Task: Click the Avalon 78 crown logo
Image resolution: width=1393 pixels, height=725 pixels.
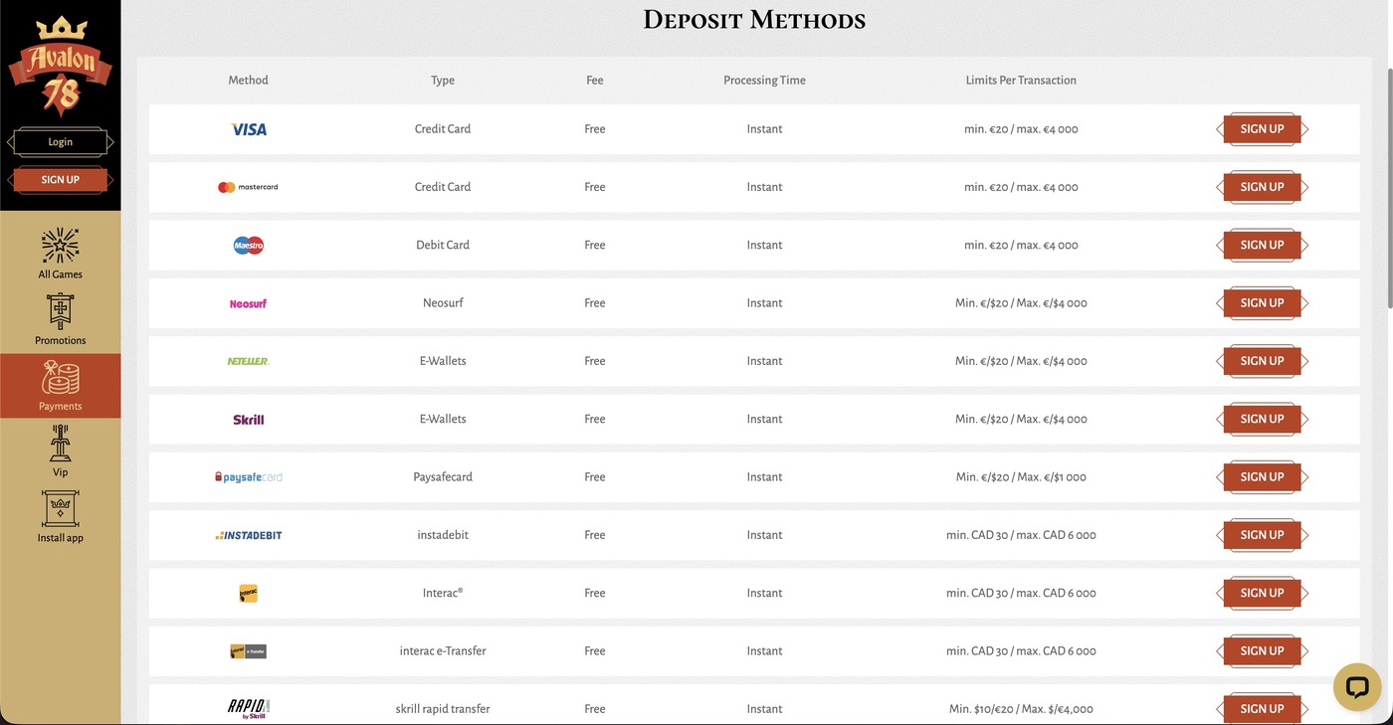Action: coord(60,66)
